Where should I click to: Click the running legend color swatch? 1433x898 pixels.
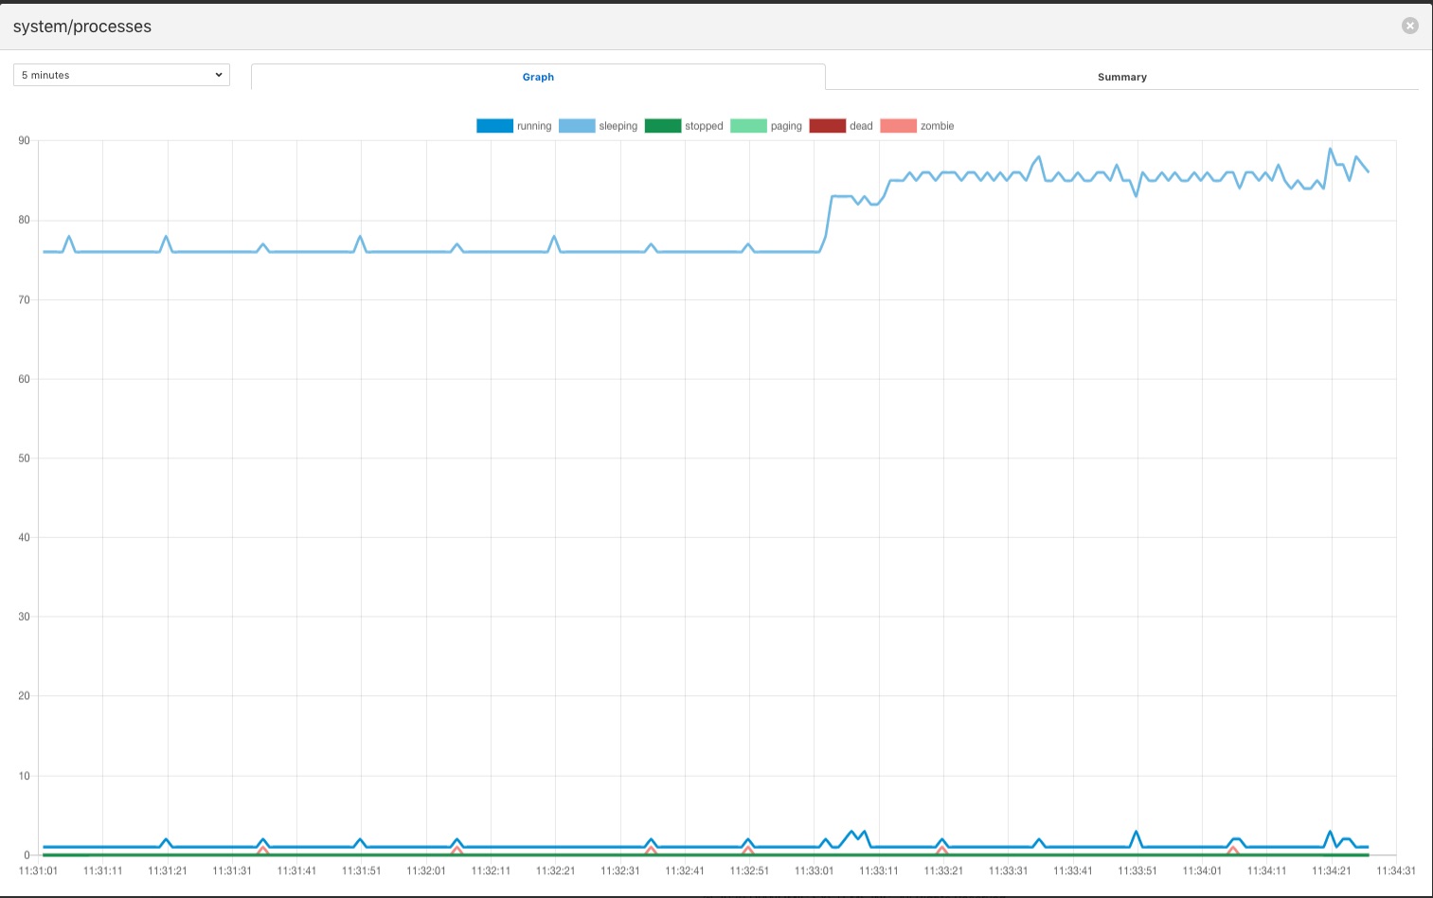[494, 126]
